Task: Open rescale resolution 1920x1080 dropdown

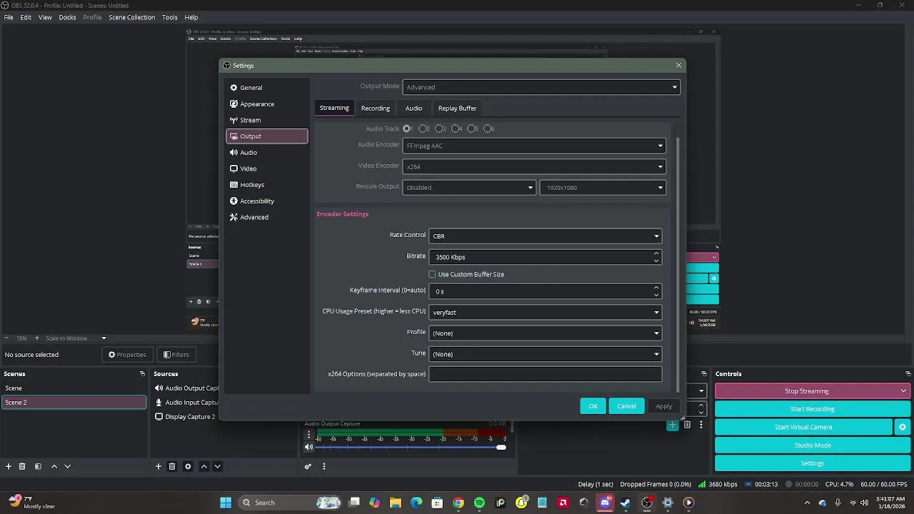Action: tap(602, 188)
